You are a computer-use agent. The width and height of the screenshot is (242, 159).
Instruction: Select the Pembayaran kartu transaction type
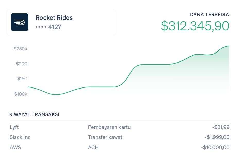109,127
